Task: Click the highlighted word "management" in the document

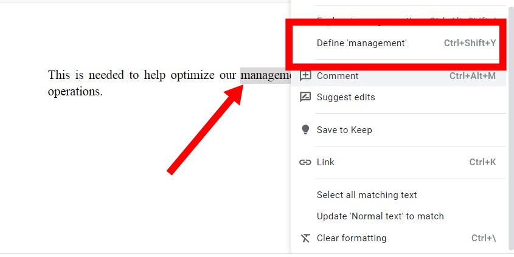Action: click(266, 75)
